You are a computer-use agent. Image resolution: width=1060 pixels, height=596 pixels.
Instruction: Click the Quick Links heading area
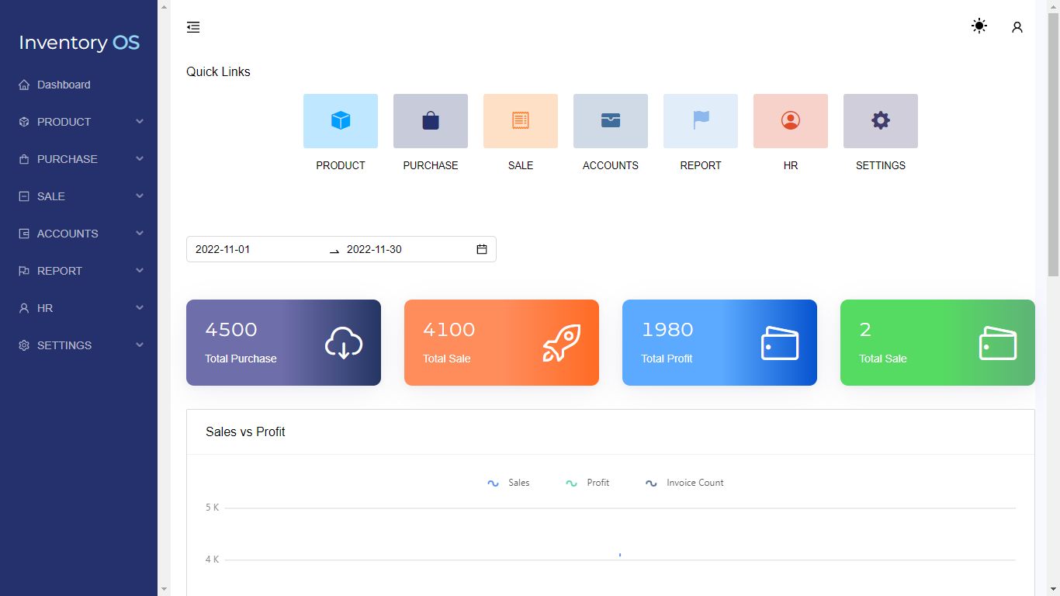click(218, 71)
